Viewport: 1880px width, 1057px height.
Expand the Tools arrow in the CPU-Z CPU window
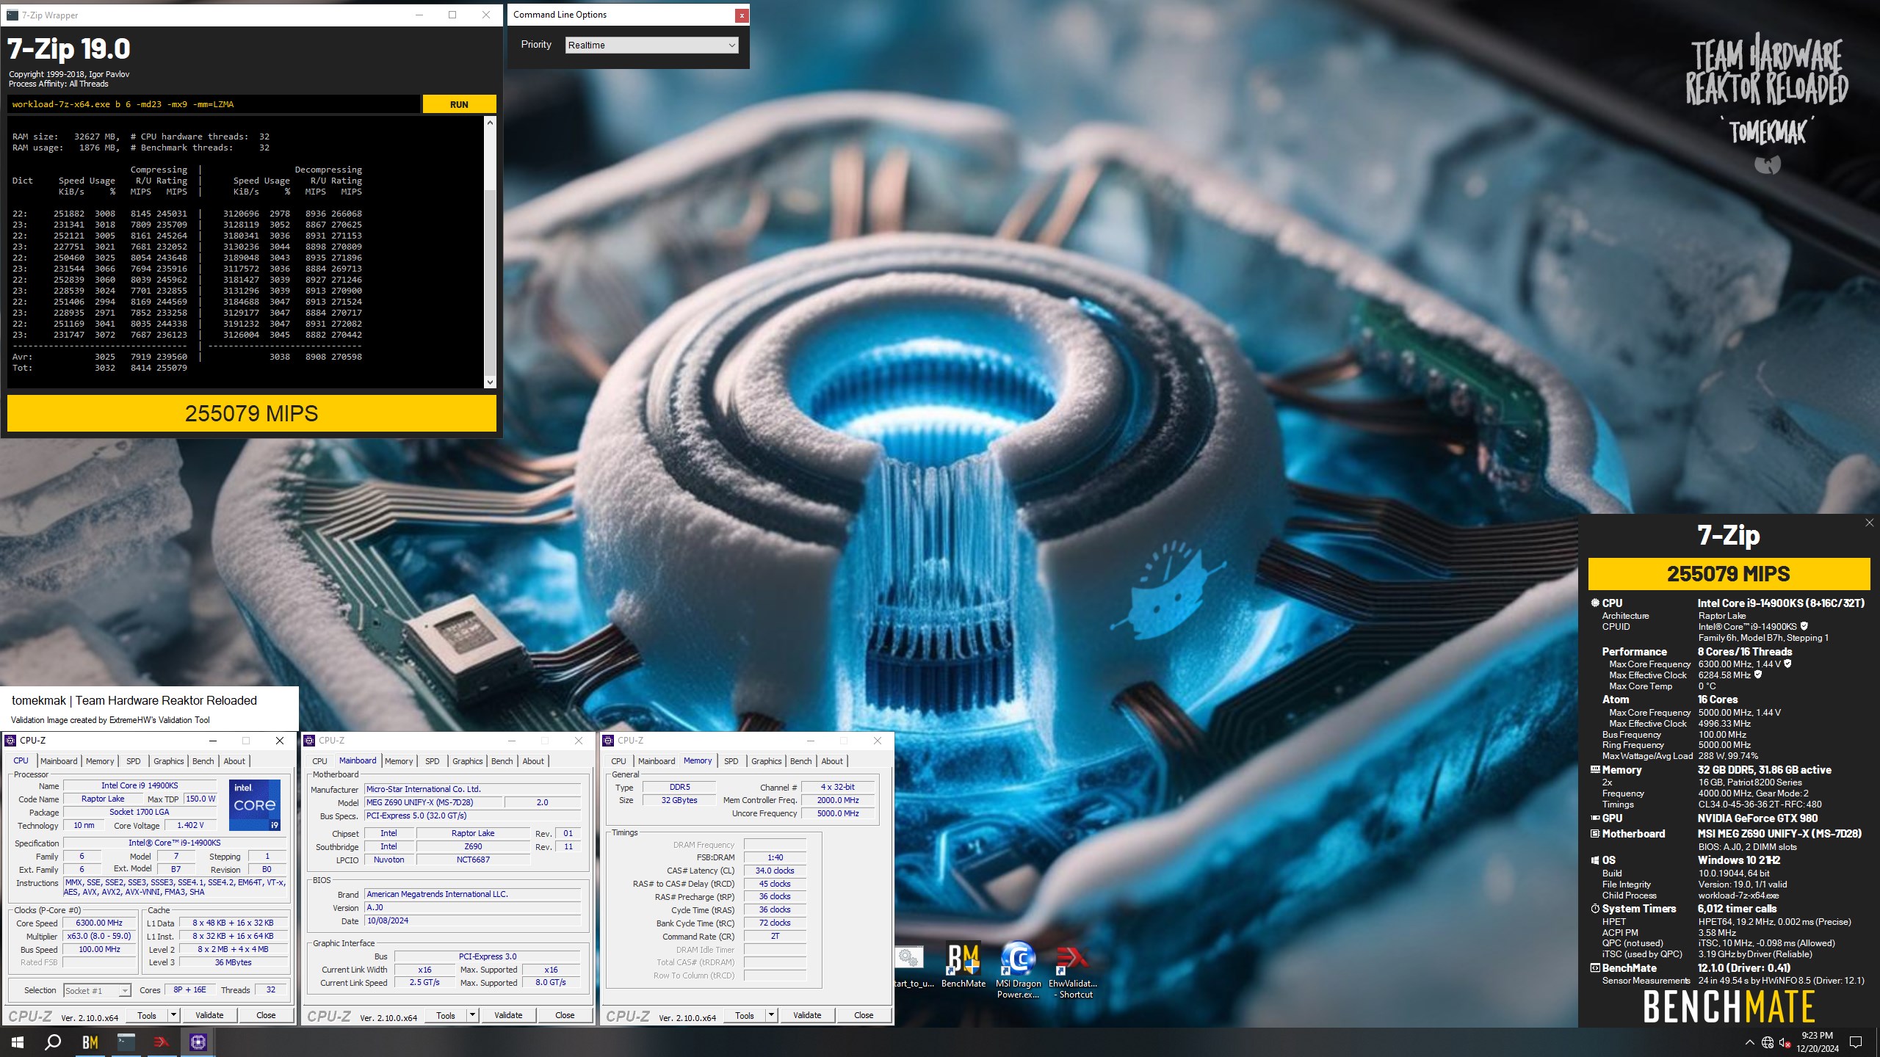coord(174,1015)
